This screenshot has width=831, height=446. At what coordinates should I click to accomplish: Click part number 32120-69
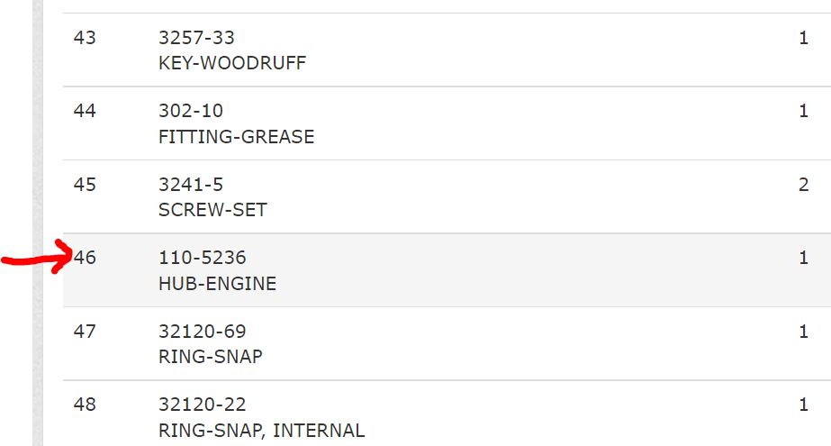[202, 332]
